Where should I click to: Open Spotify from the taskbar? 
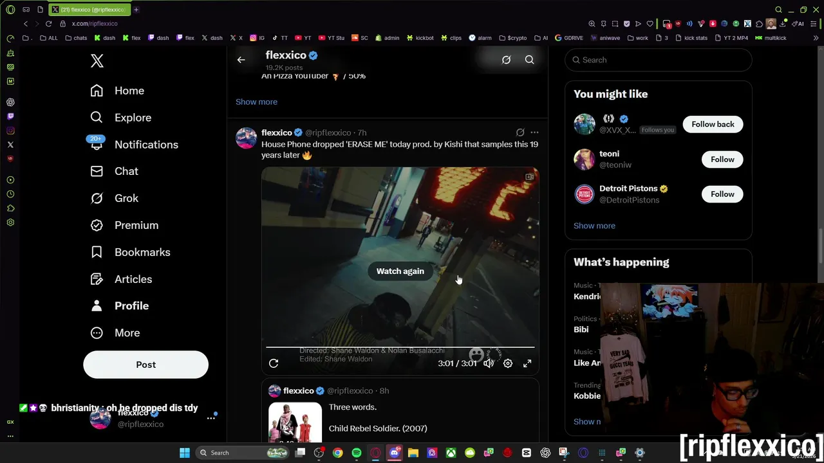tap(357, 453)
